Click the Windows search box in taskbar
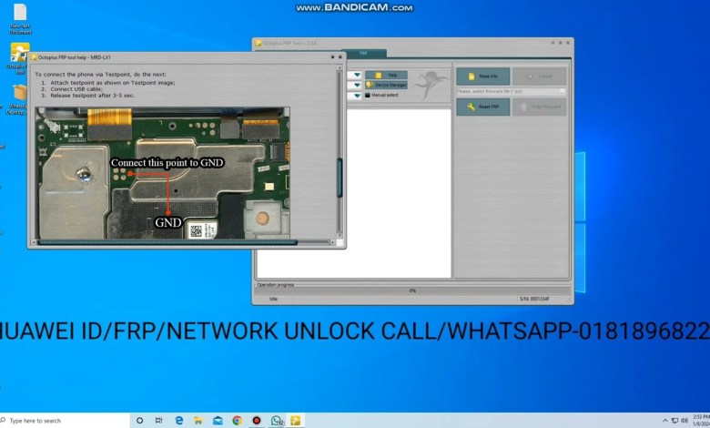Viewport: 710px width, 428px height. 64,421
